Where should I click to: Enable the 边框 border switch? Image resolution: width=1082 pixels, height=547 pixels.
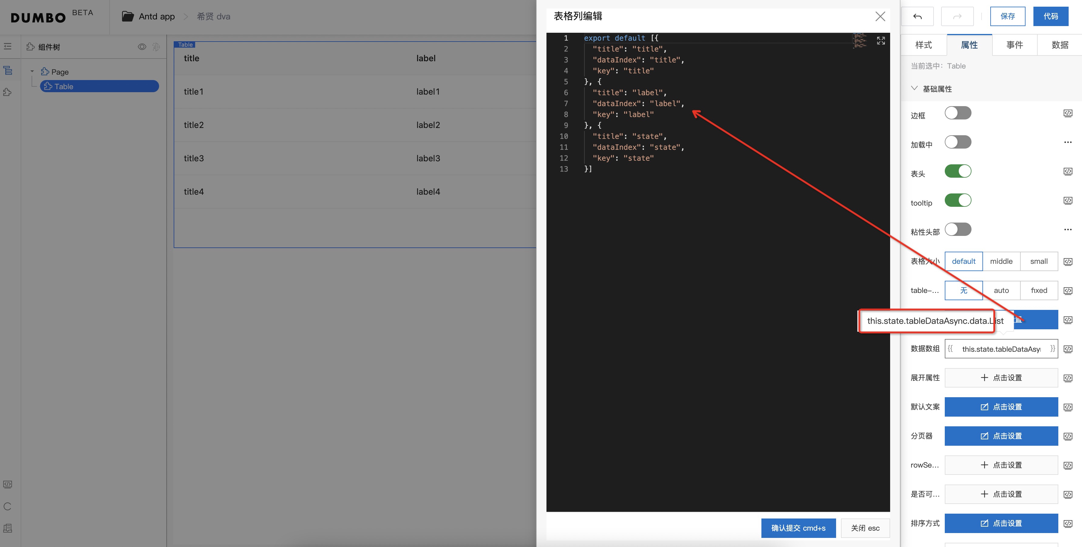958,113
